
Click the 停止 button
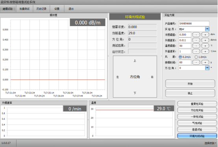[x=190, y=93]
